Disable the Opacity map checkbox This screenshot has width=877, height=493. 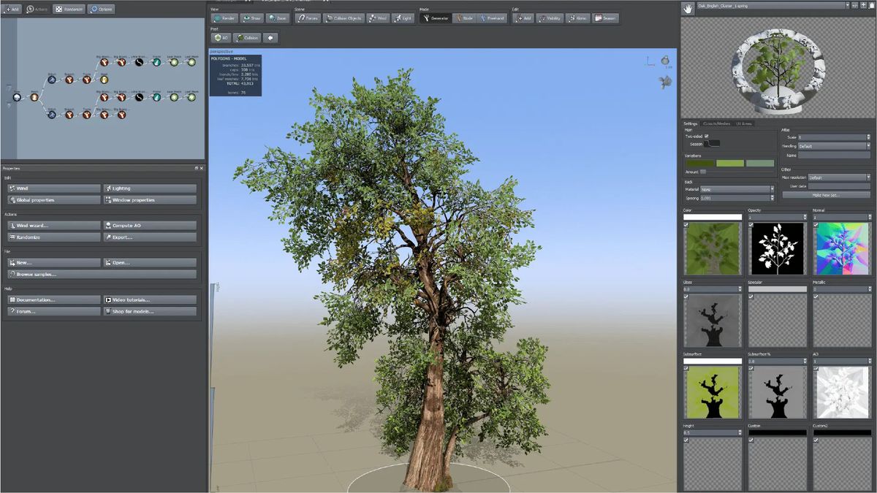(x=751, y=225)
